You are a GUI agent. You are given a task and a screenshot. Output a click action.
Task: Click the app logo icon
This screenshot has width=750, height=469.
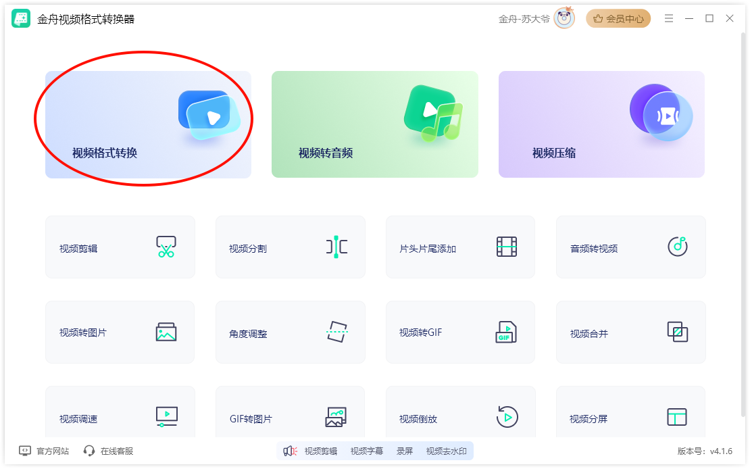point(21,19)
